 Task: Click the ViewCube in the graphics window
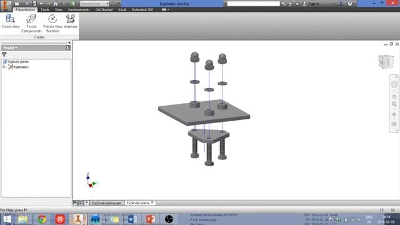[386, 61]
